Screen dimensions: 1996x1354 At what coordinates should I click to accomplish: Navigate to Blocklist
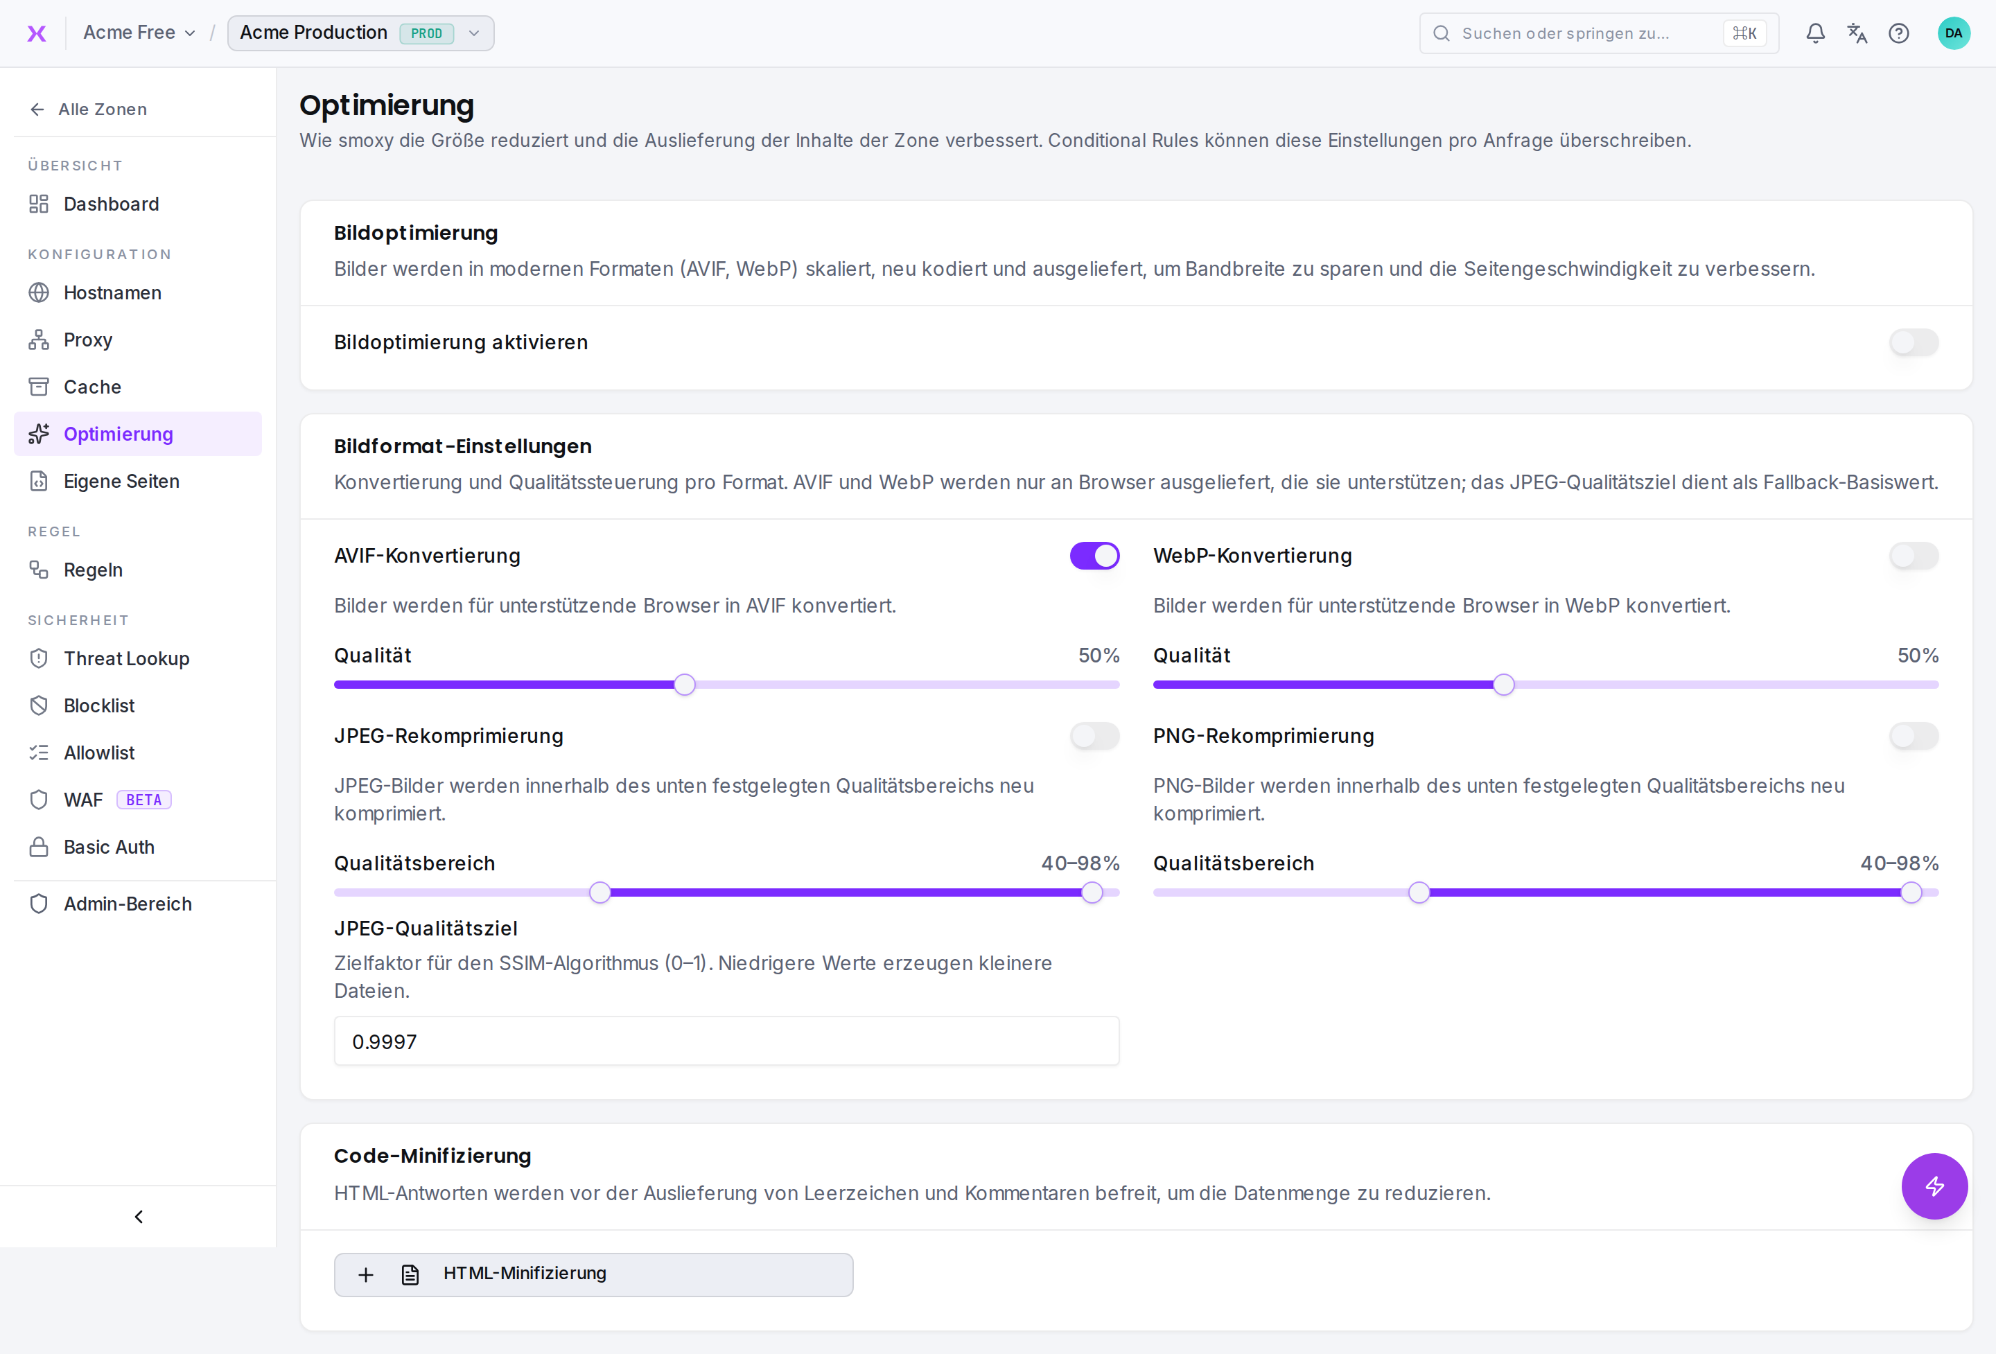pyautogui.click(x=139, y=706)
